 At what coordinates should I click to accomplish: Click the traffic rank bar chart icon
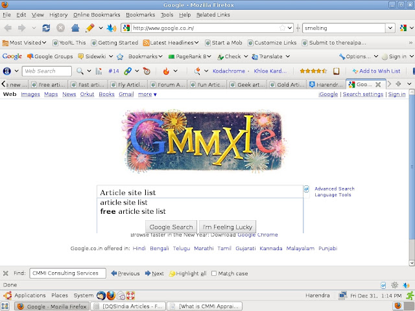99,71
